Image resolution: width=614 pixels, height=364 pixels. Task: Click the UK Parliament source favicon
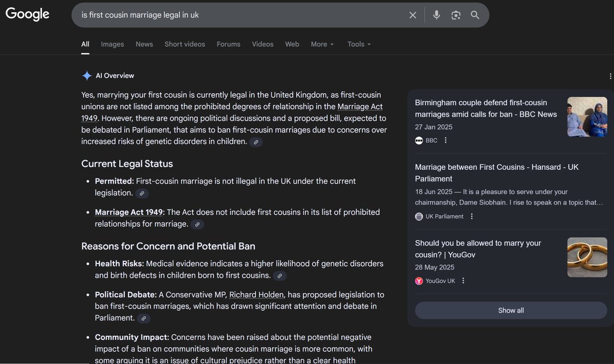click(x=419, y=216)
